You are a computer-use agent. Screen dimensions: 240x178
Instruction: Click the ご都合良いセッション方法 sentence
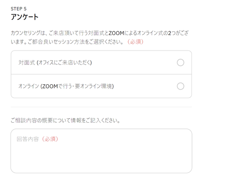(x=67, y=42)
